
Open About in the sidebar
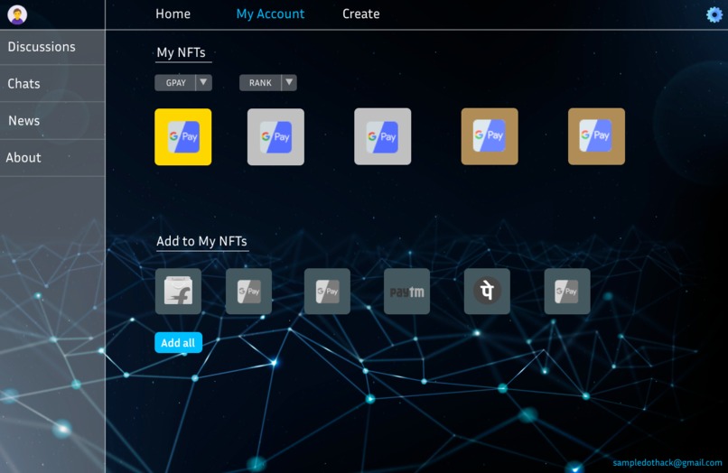(x=52, y=158)
